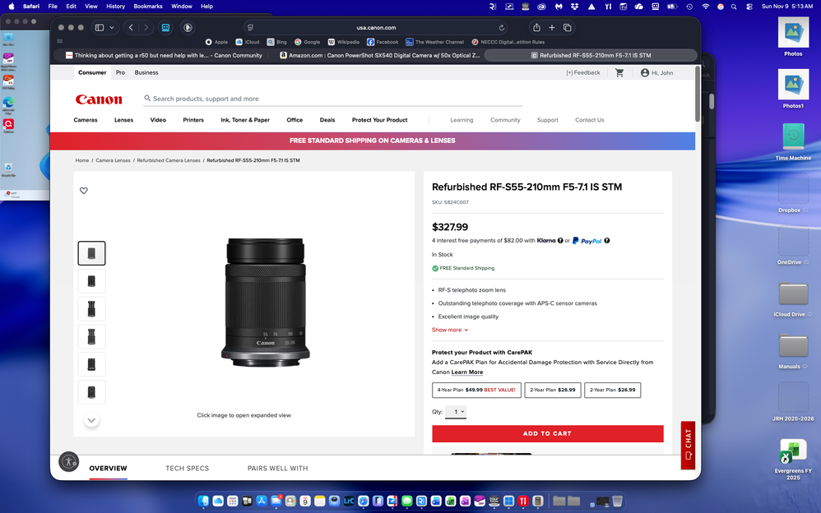This screenshot has height=513, width=821.
Task: Open the Qty quantity dropdown
Action: (x=456, y=412)
